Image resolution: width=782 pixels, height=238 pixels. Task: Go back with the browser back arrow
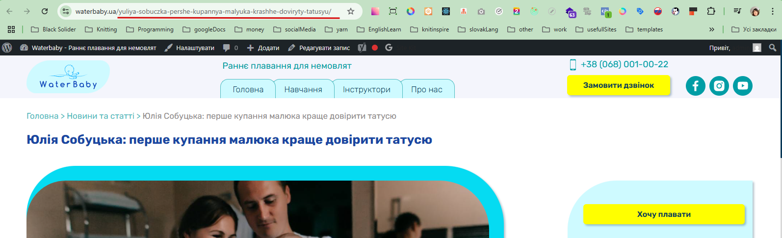coord(9,11)
